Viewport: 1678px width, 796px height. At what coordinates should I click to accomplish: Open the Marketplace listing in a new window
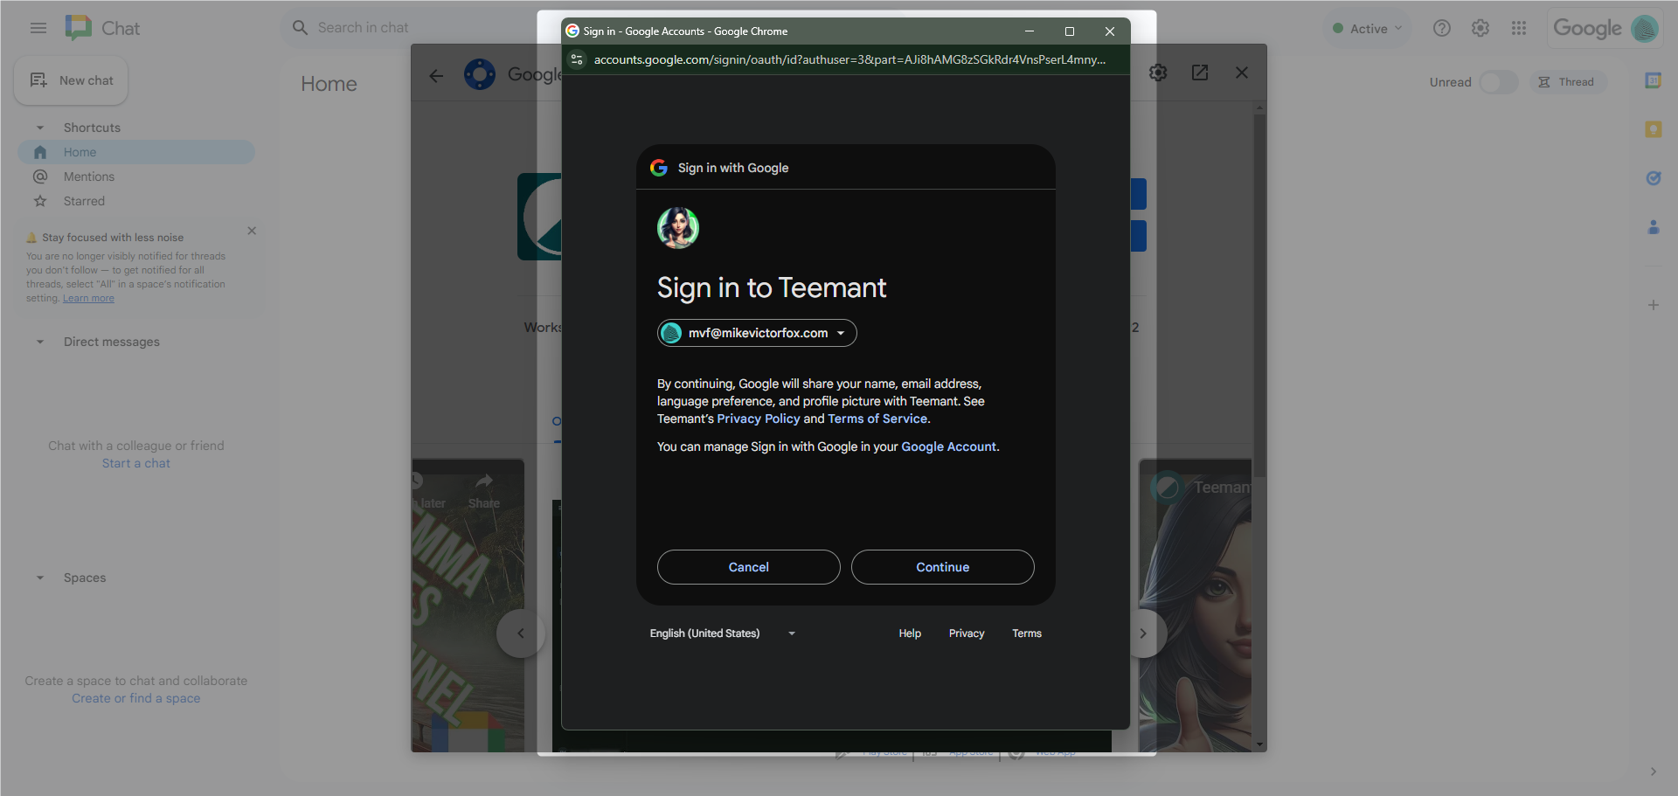click(x=1200, y=73)
